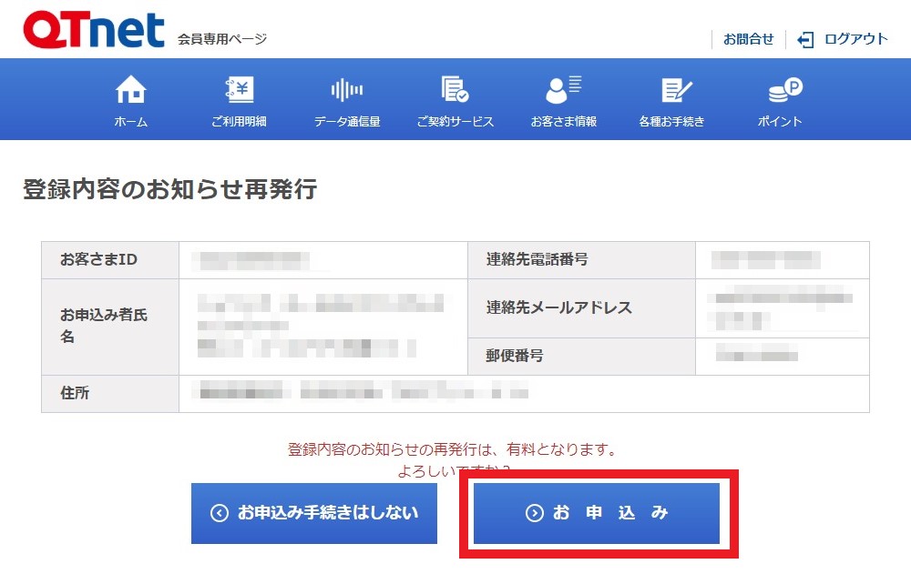Open the 各種お手続き menu label
The height and width of the screenshot is (574, 911).
point(671,121)
